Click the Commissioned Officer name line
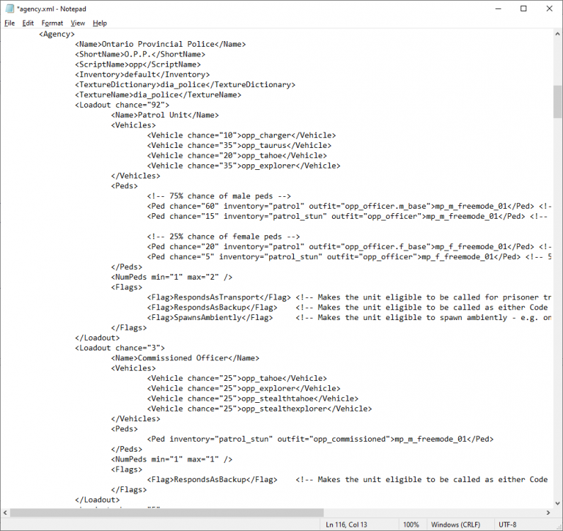This screenshot has width=563, height=531. (185, 358)
